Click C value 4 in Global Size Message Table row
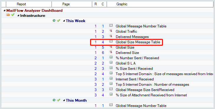215x109 pixels. (x=103, y=42)
